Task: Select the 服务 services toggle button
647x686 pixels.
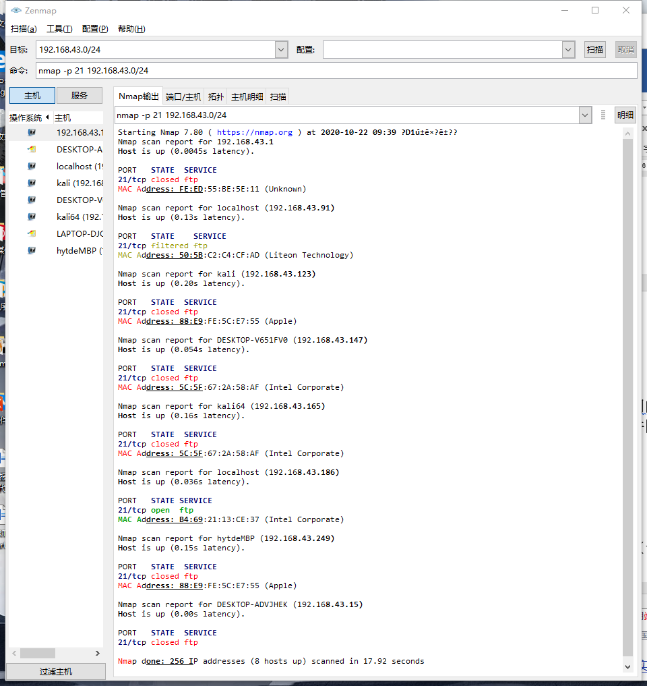Action: pos(80,95)
